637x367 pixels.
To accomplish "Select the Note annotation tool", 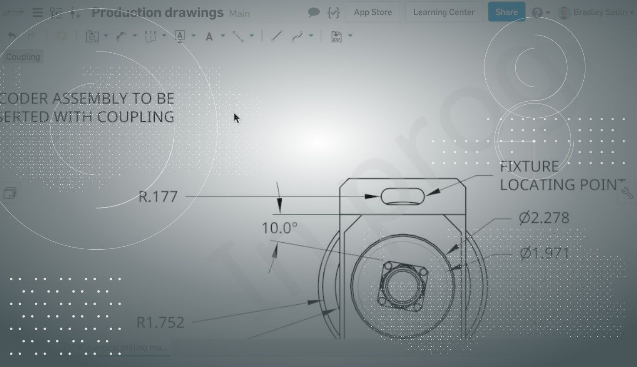I will click(179, 36).
